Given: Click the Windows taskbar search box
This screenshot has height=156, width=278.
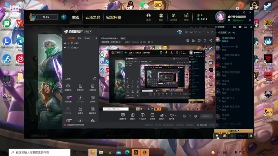Looking at the screenshot, I should click(x=39, y=152).
